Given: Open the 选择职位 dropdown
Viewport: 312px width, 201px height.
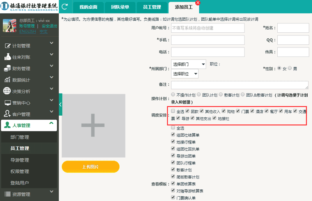Looking at the screenshot, I should (184, 74).
